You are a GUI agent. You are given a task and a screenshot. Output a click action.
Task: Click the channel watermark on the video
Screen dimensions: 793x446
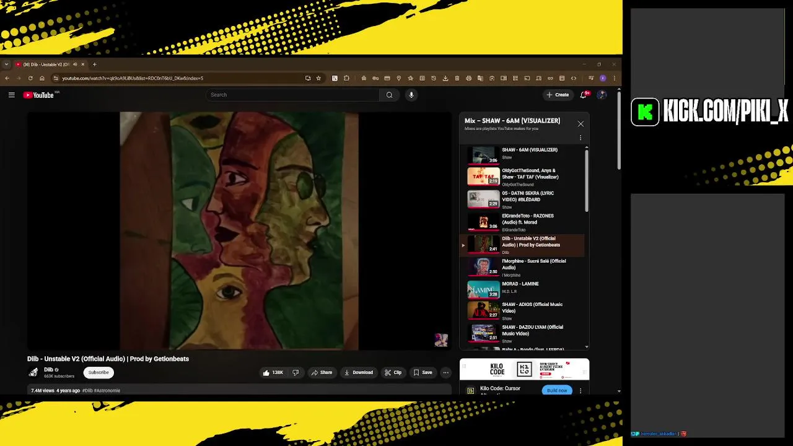(441, 339)
